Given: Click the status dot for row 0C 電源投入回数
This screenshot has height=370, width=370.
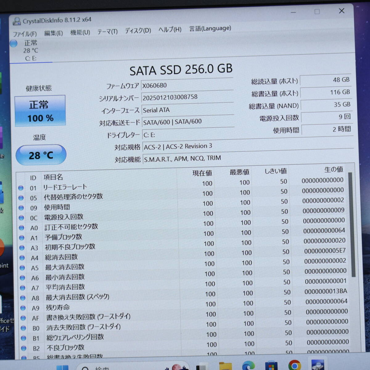Looking at the screenshot, I should [21, 218].
